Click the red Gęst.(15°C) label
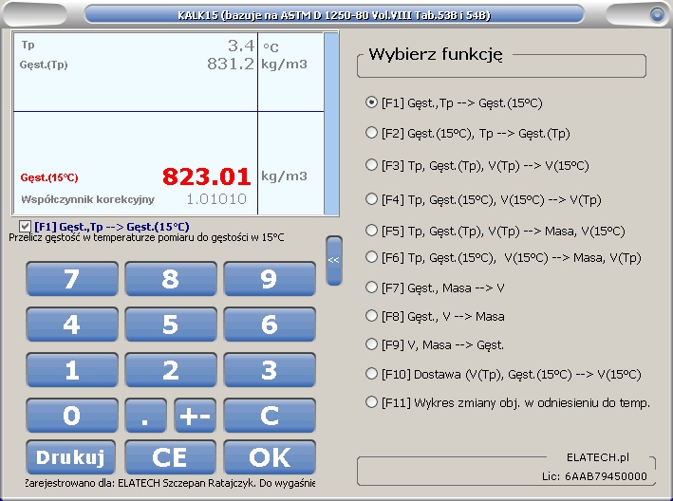673x501 pixels. tap(49, 177)
